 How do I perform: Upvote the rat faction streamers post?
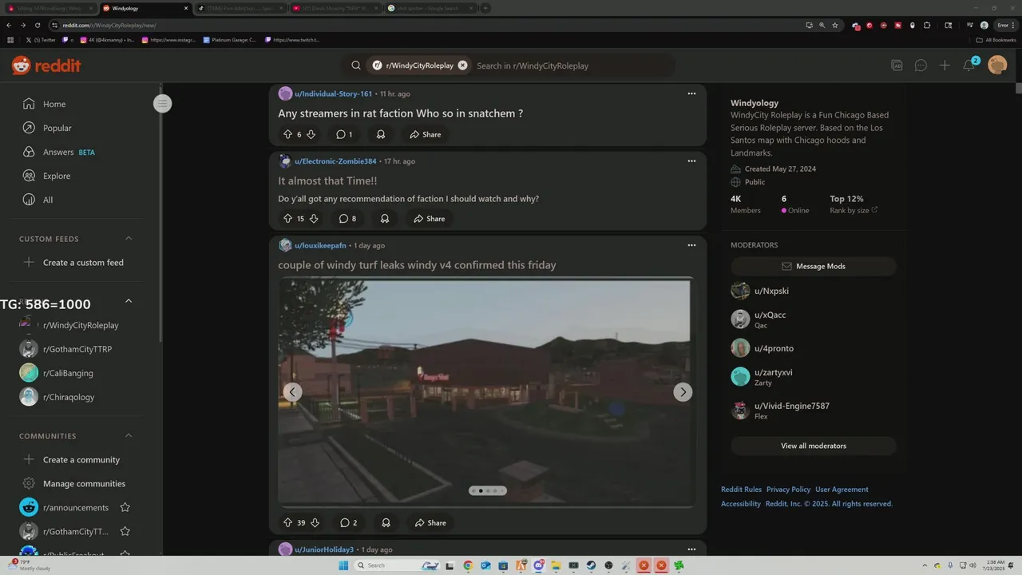pyautogui.click(x=288, y=134)
